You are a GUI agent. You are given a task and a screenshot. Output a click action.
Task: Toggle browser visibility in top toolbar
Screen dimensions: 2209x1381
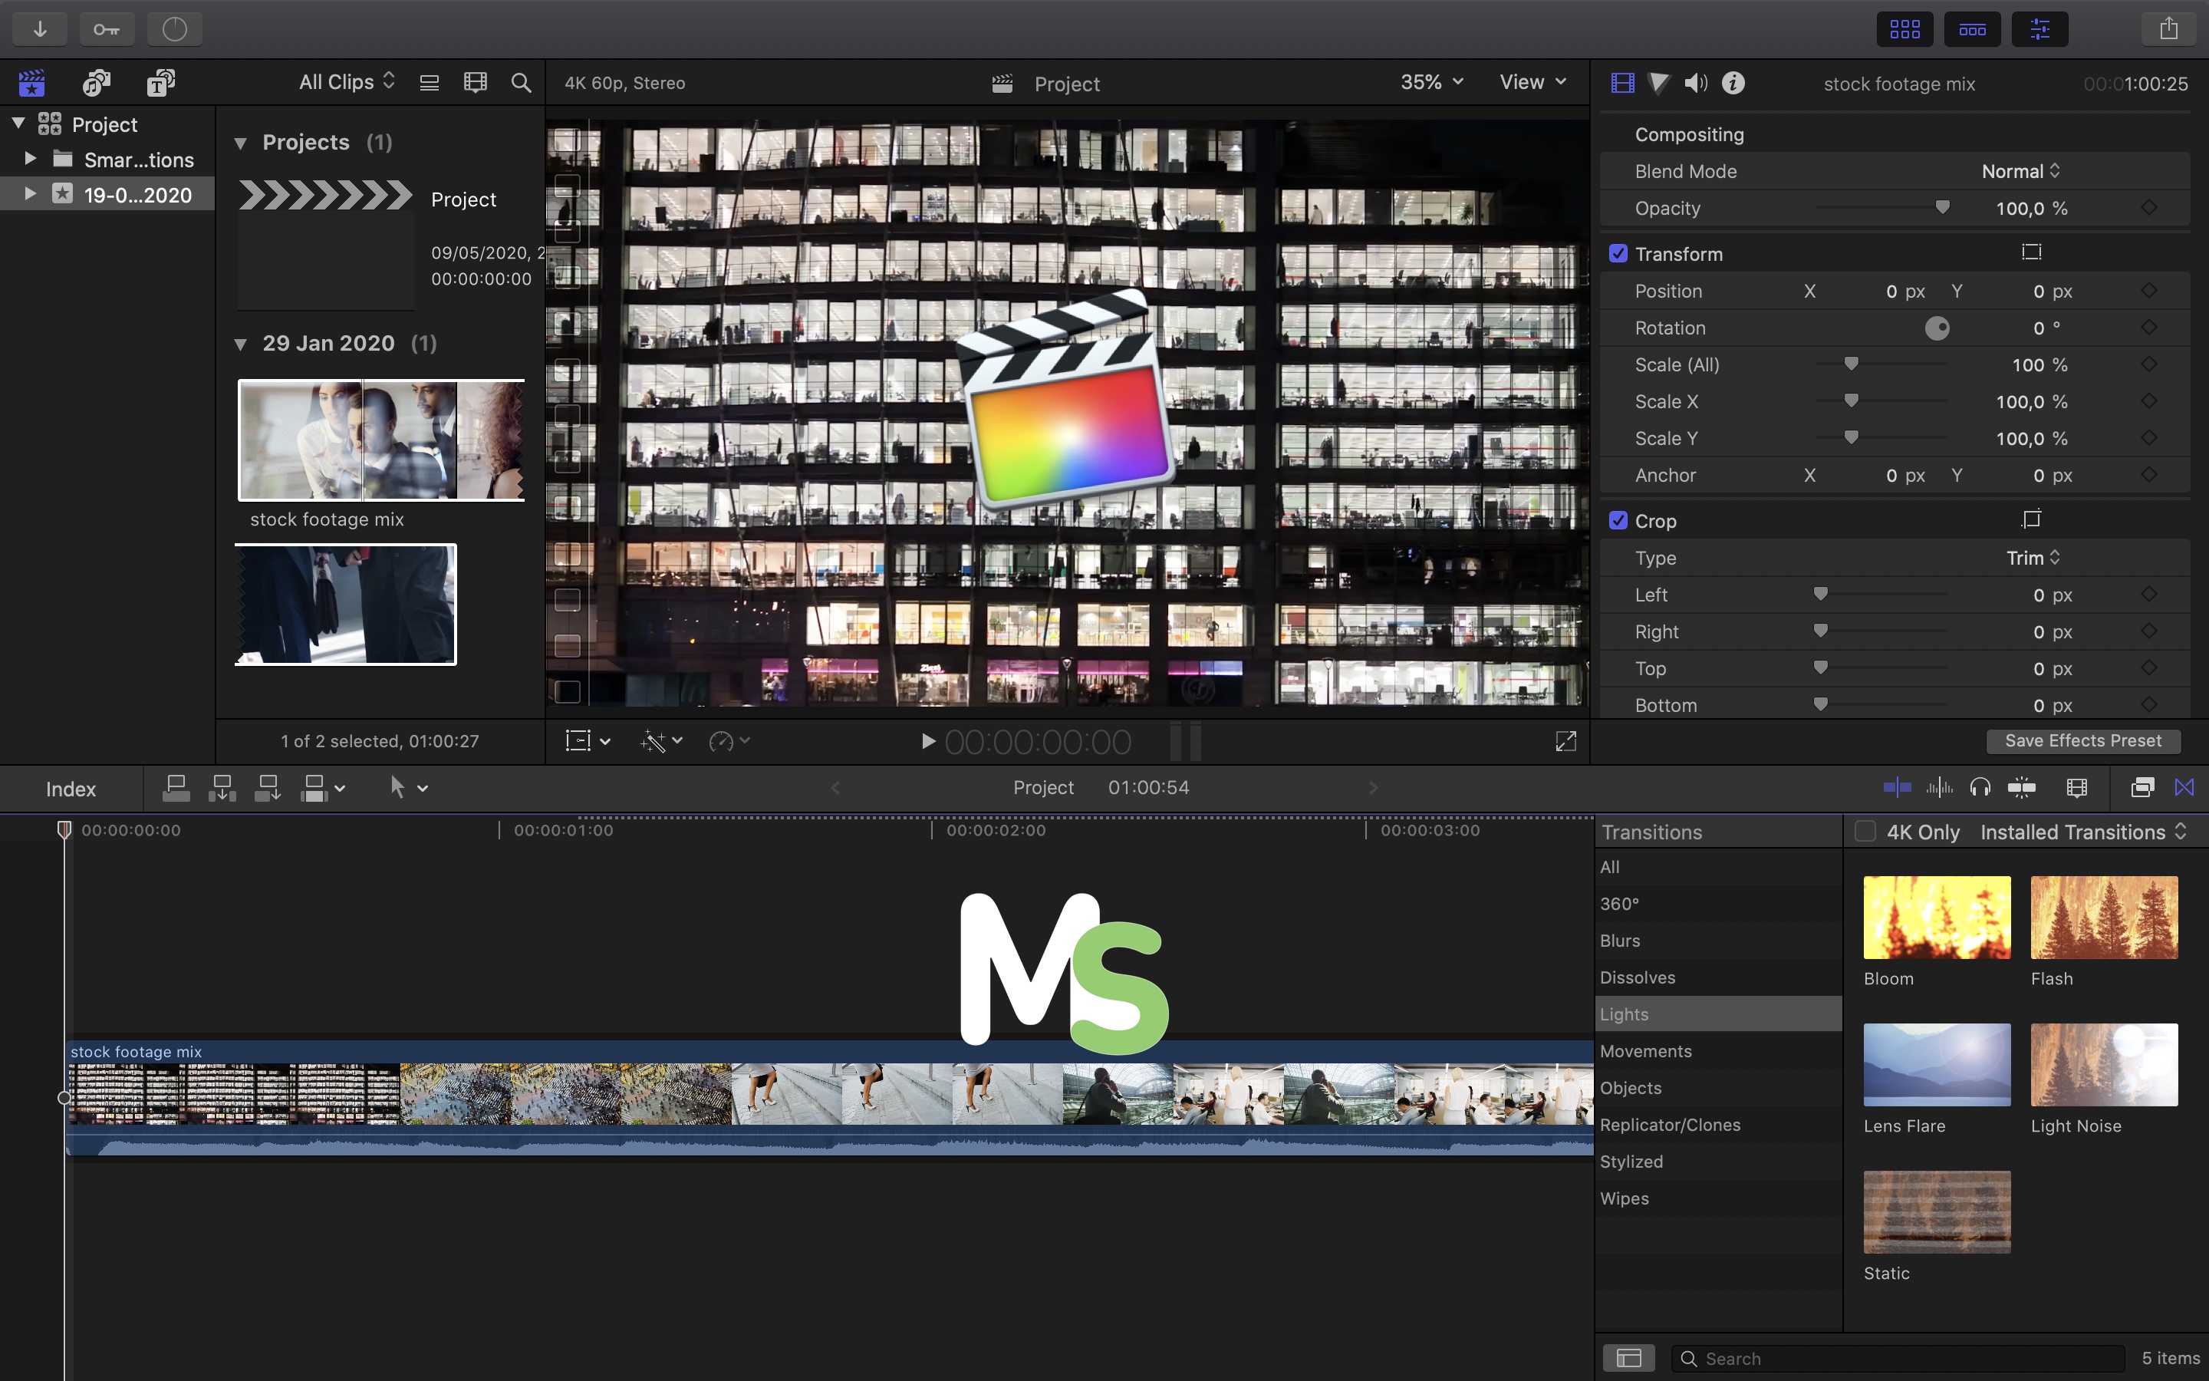(1905, 29)
